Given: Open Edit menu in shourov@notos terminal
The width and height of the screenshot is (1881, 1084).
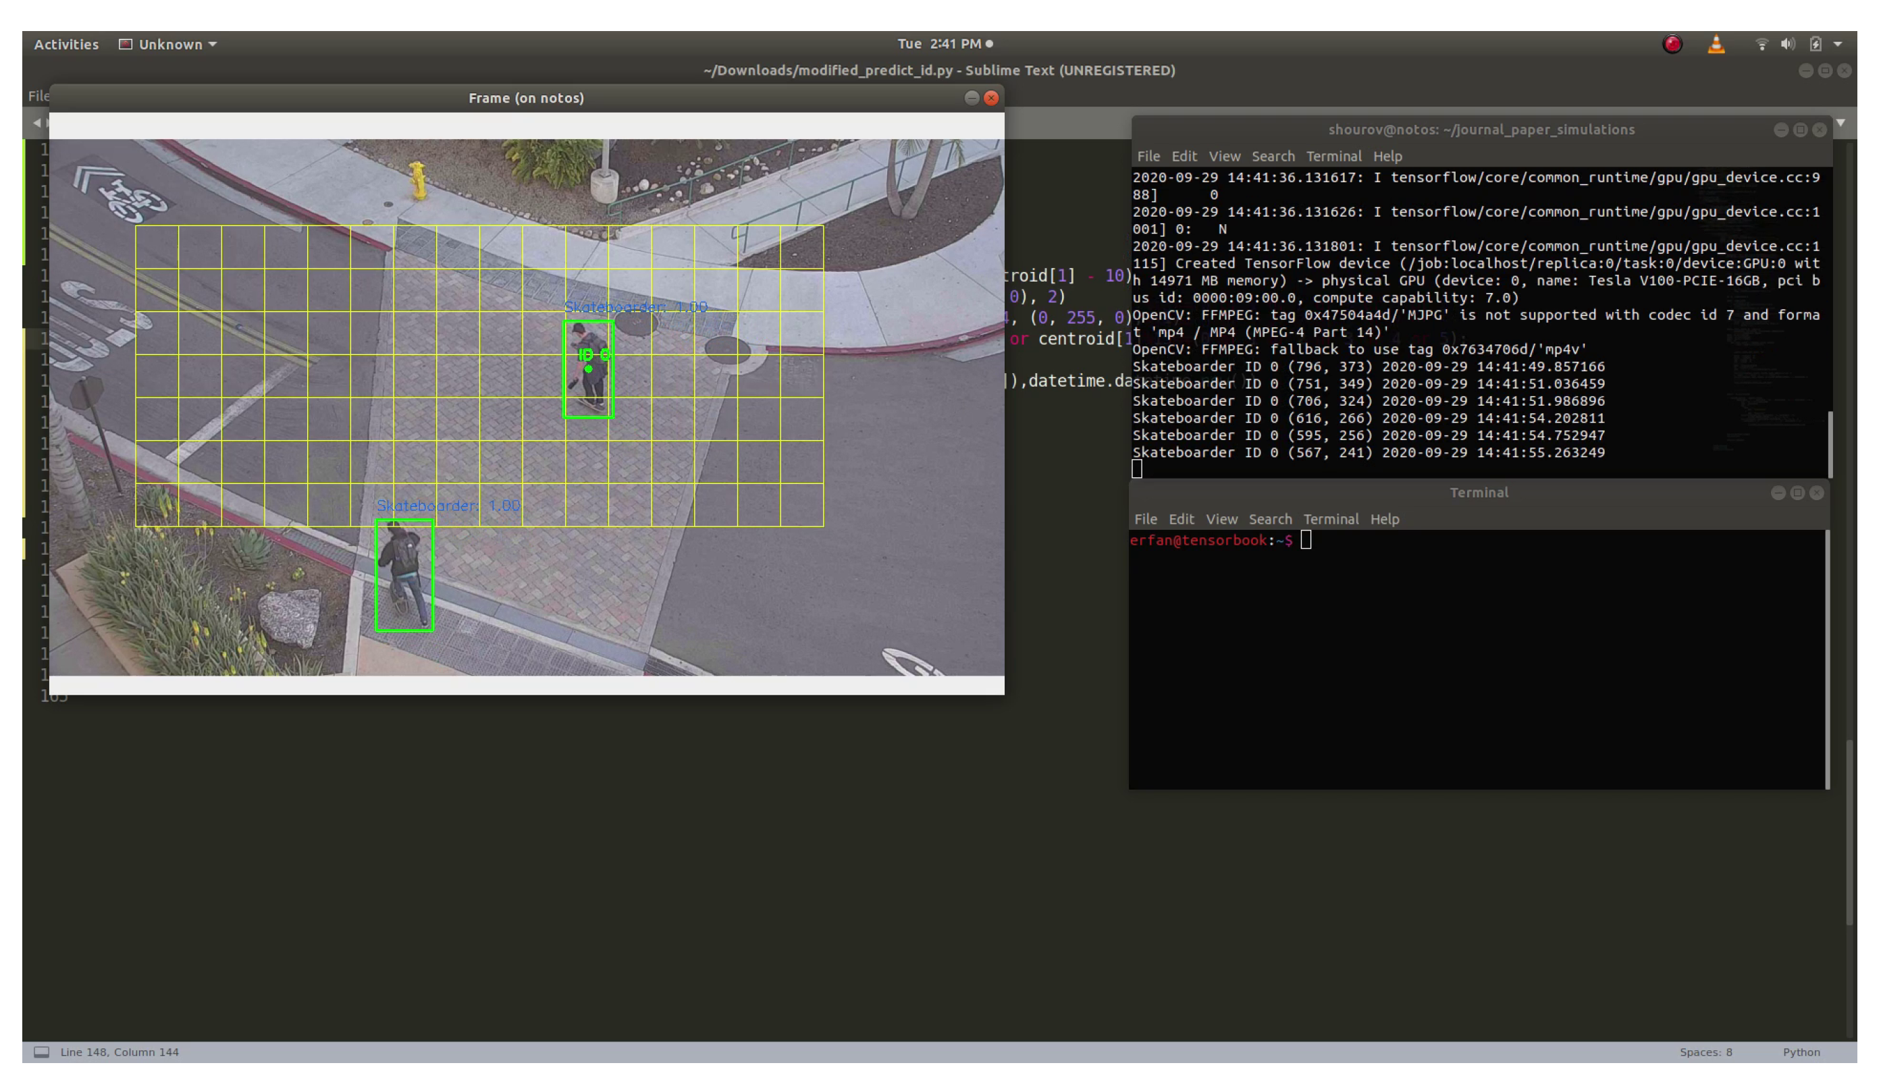Looking at the screenshot, I should coord(1184,157).
